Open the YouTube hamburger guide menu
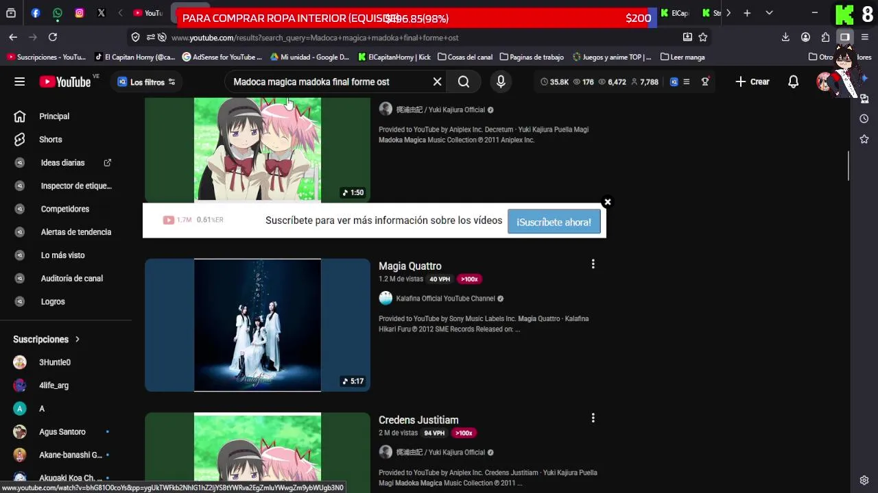This screenshot has height=493, width=878. [19, 81]
